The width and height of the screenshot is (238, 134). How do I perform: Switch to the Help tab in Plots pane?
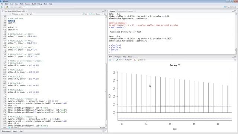point(124,57)
